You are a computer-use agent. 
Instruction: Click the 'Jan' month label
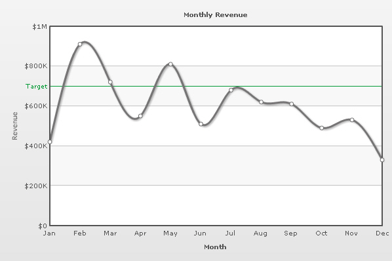point(49,233)
